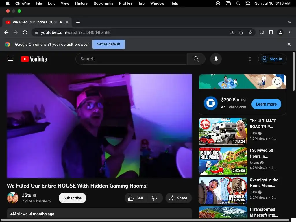Search with your voice microphone

tap(216, 59)
